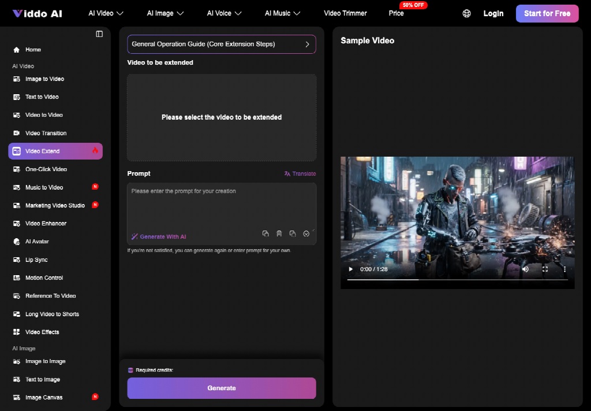Image resolution: width=591 pixels, height=411 pixels.
Task: Click the Generate button
Action: [222, 388]
